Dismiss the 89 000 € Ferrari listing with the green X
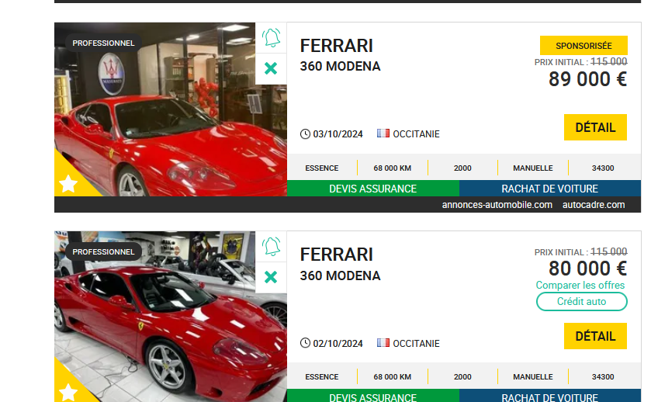The width and height of the screenshot is (651, 402). [271, 68]
